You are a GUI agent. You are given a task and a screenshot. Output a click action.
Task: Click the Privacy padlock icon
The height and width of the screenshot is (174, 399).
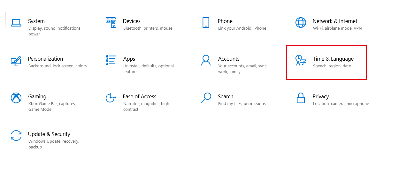(301, 98)
